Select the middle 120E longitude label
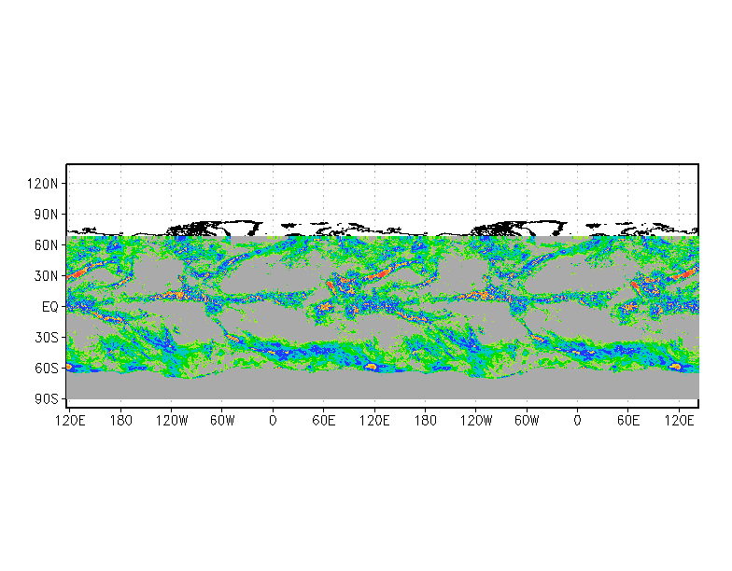 click(374, 421)
